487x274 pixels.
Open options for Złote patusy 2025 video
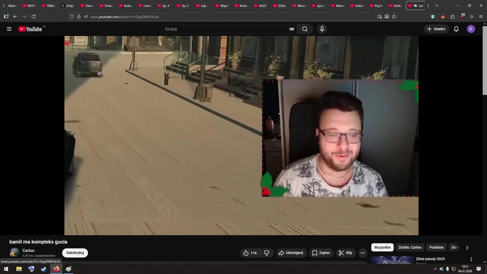click(x=471, y=259)
